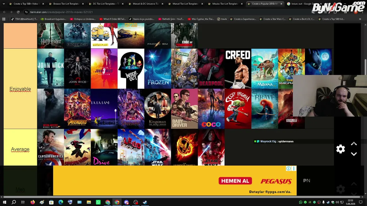Open the 'Octopus vs Underw...' bookmark
This screenshot has height=206, width=367.
(83, 19)
